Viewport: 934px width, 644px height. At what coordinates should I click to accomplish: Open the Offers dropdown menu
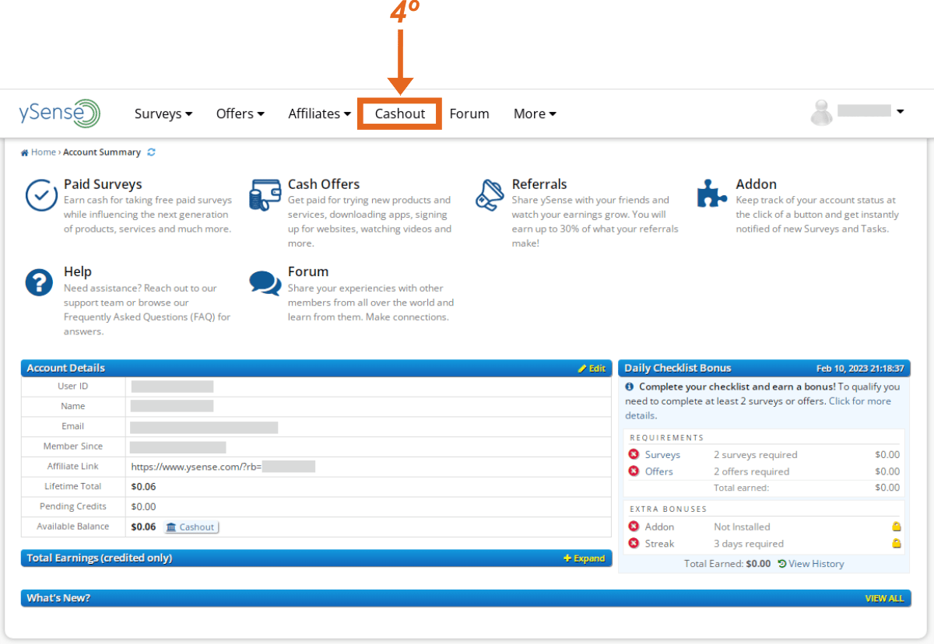(240, 114)
